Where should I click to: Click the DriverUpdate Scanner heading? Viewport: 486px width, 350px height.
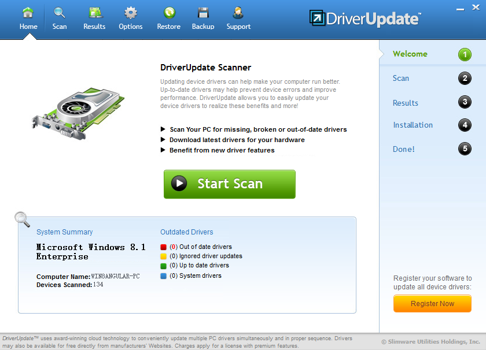[205, 68]
